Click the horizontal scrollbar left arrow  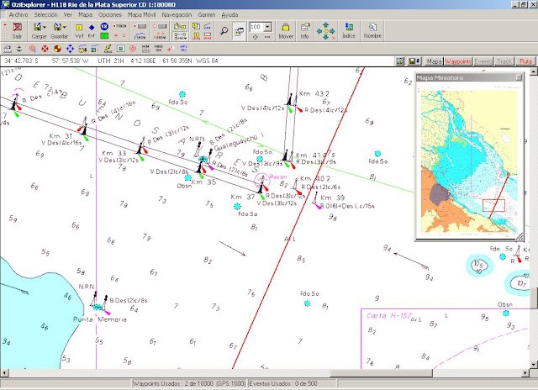click(x=4, y=372)
